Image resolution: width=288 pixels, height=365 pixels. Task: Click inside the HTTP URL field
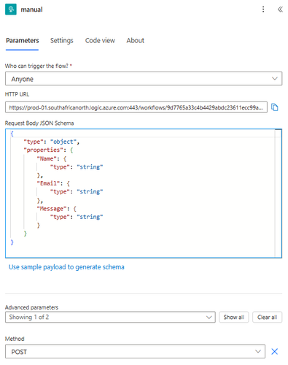(136, 107)
